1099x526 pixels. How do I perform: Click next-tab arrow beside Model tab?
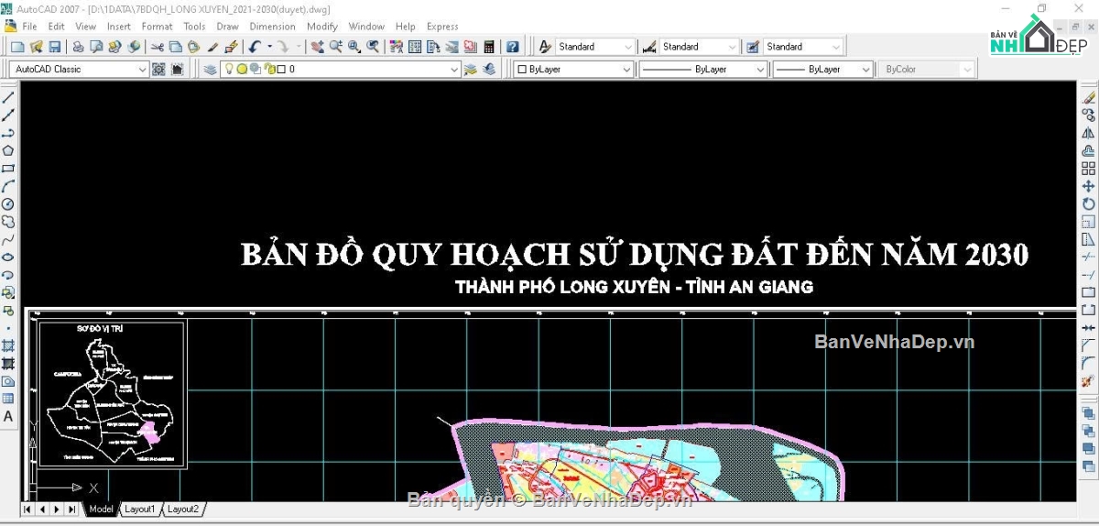[56, 509]
